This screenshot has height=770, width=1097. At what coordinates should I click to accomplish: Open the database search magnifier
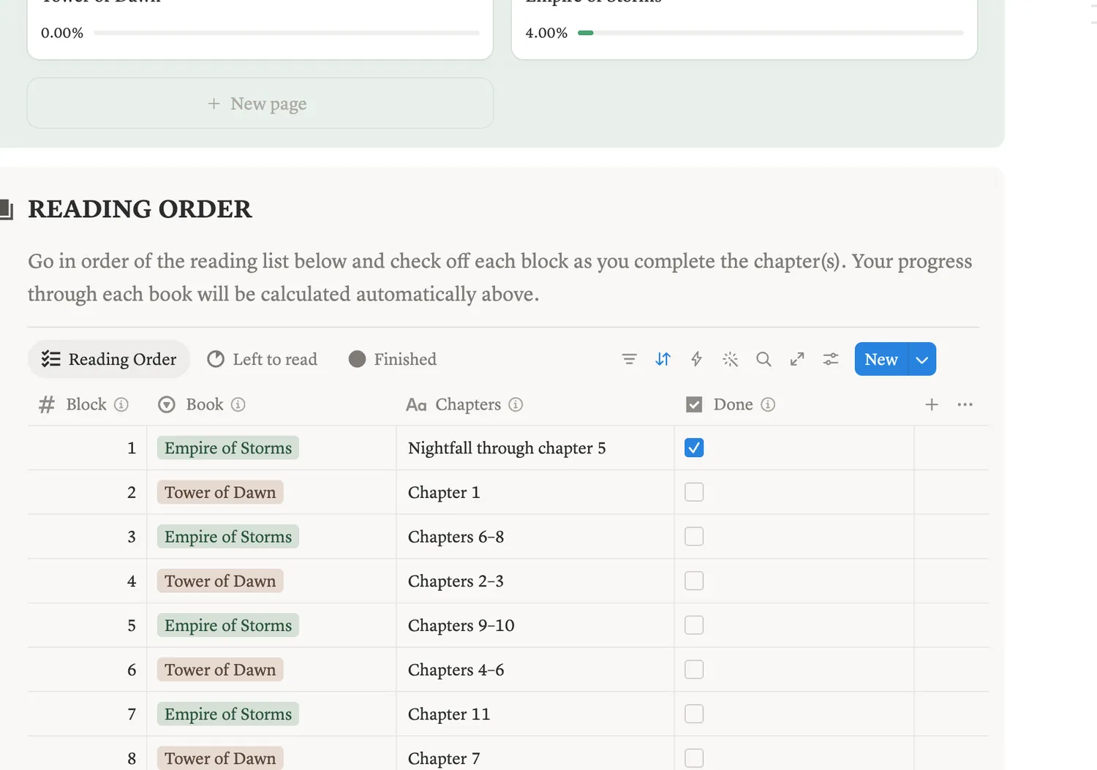[764, 359]
